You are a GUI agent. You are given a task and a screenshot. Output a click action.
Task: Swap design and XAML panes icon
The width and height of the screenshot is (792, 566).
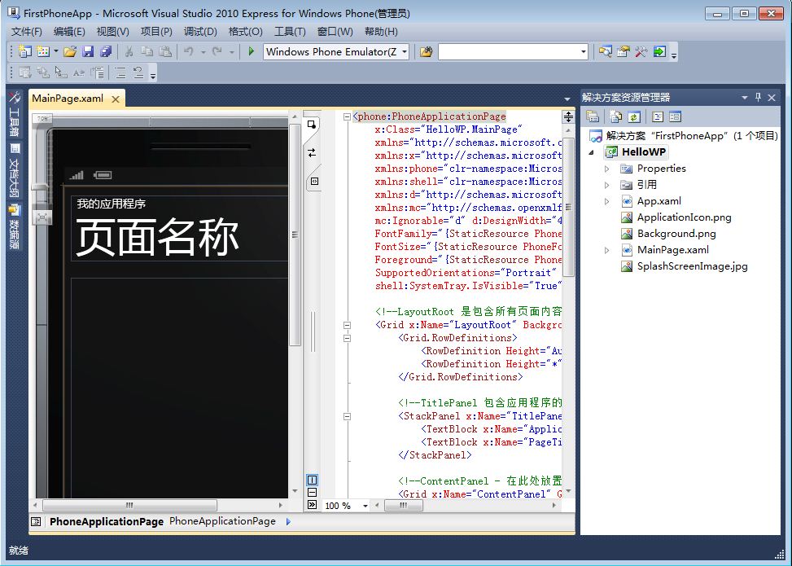(312, 152)
